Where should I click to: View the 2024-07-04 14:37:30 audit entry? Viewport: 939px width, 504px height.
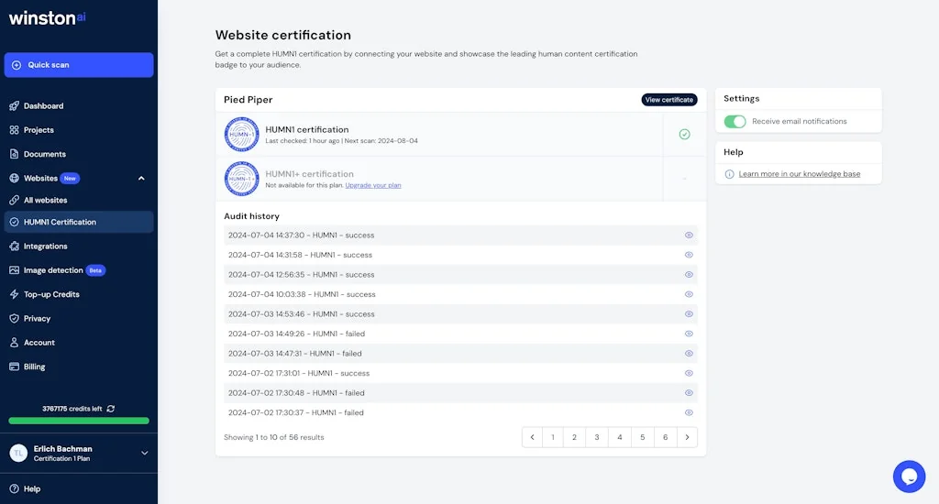coord(689,236)
